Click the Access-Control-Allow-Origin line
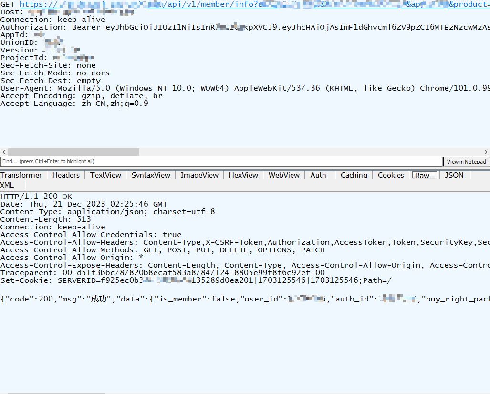The image size is (490, 394). 72,258
